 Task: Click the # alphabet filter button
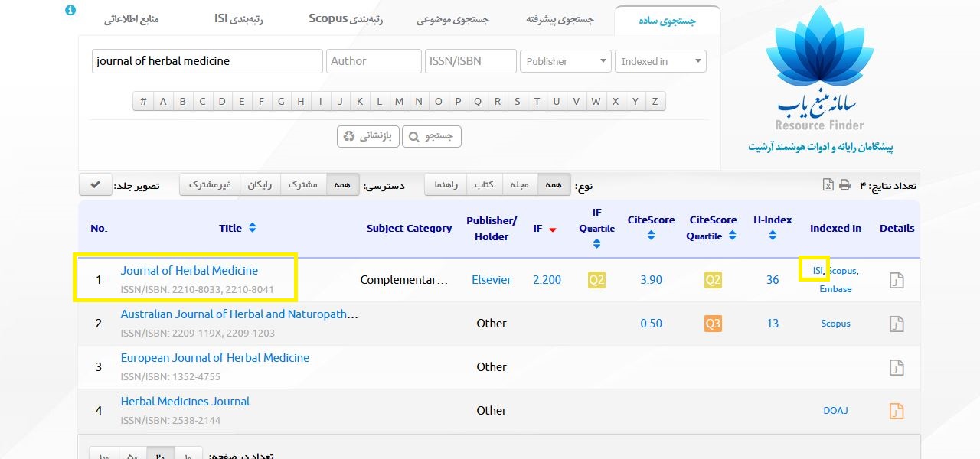point(143,101)
